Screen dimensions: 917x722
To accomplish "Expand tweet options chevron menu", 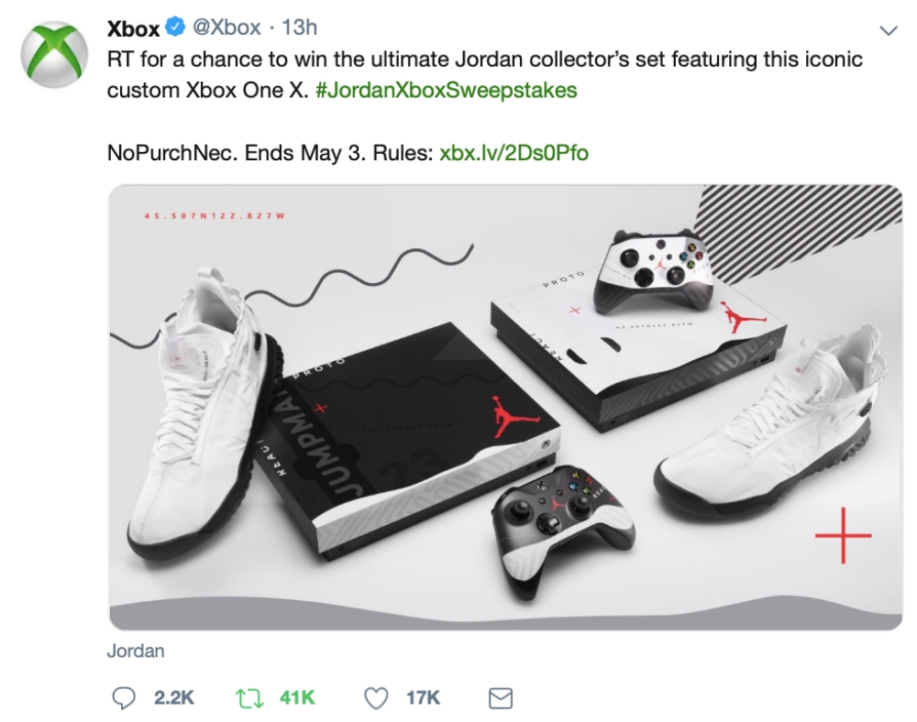I will (889, 30).
